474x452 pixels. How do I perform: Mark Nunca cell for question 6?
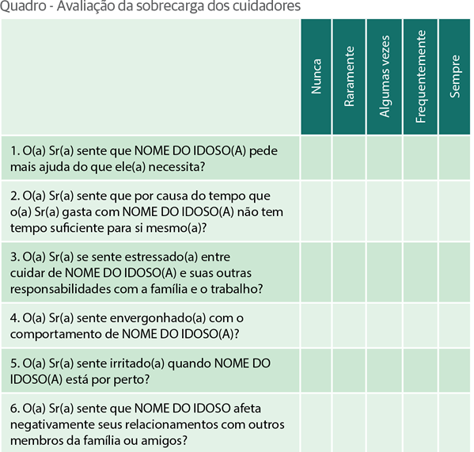(x=316, y=423)
